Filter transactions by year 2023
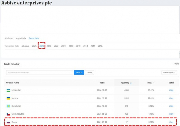Screen dimensions: 180x126 point(49,46)
